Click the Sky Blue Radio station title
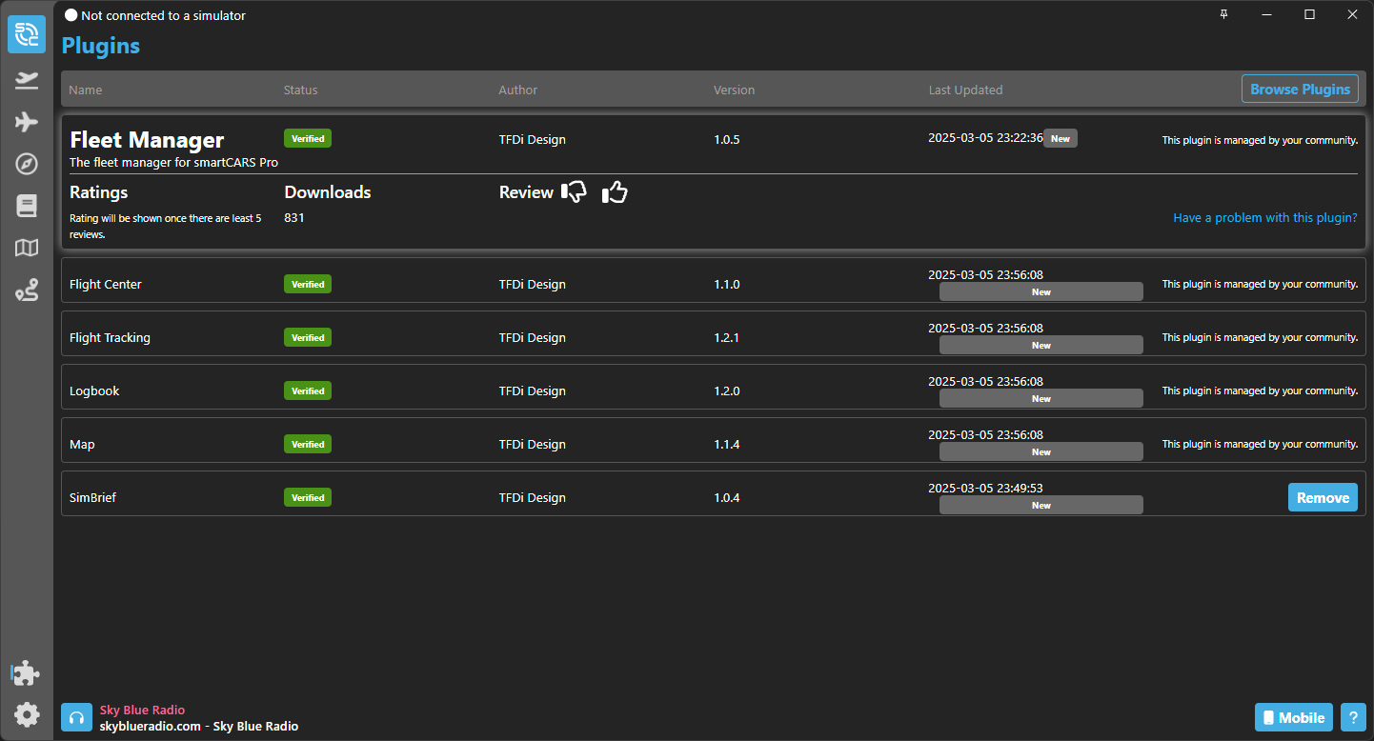This screenshot has height=741, width=1374. [142, 710]
